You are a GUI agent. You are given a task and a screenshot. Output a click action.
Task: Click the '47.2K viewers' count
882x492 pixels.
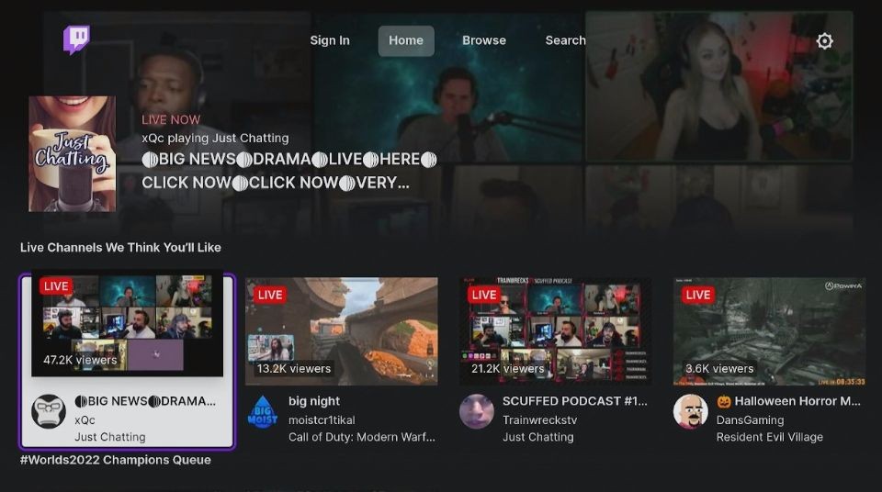coord(80,360)
